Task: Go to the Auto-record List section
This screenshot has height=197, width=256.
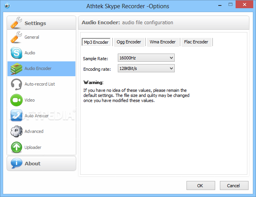Action: [41, 84]
